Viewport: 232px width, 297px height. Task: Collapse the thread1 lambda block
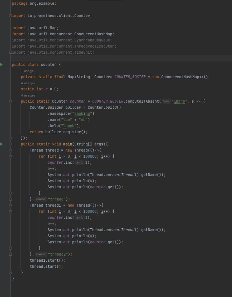pos(10,205)
